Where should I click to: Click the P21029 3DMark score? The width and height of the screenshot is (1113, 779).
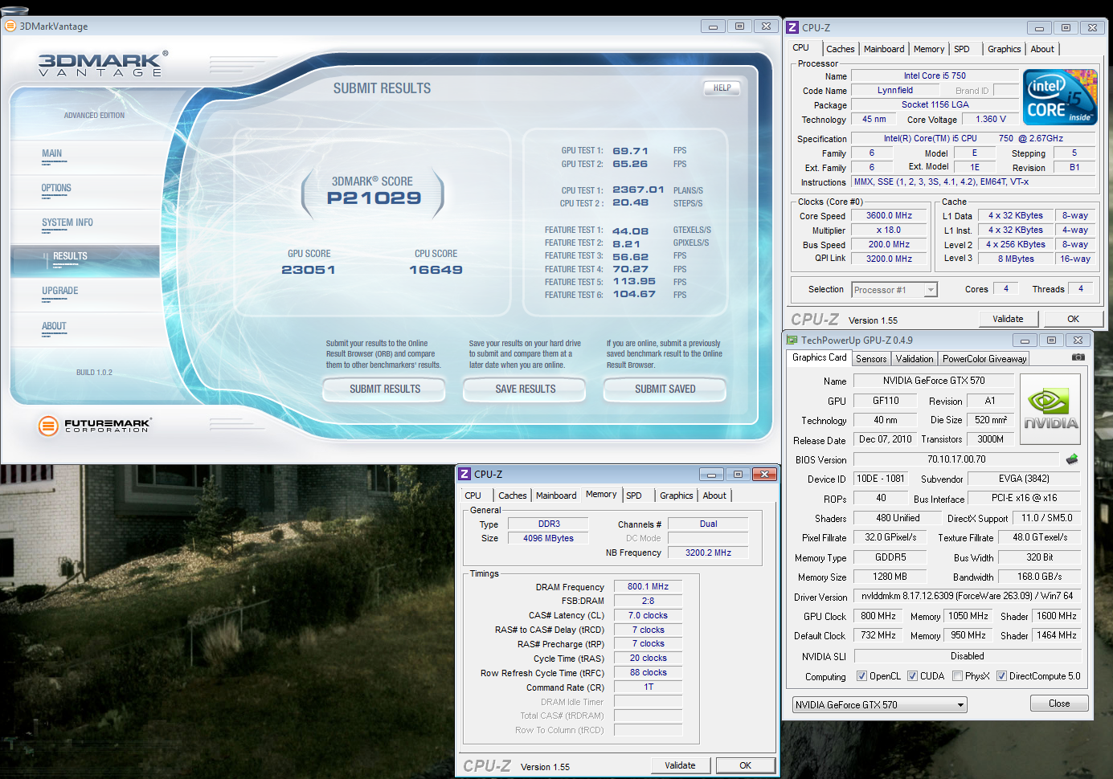(374, 198)
